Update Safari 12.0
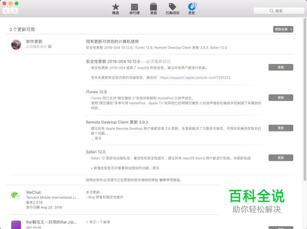This screenshot has height=229, width=307. coord(281,158)
